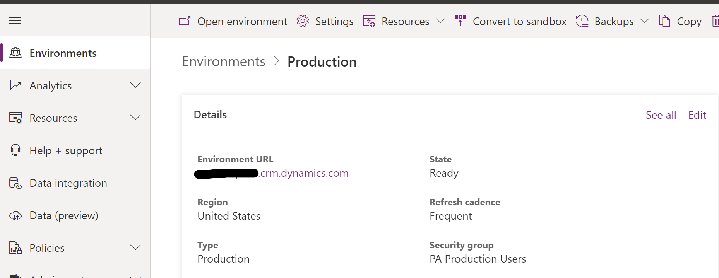Click the Settings gear icon
Screen dimensions: 719x278
click(x=303, y=21)
